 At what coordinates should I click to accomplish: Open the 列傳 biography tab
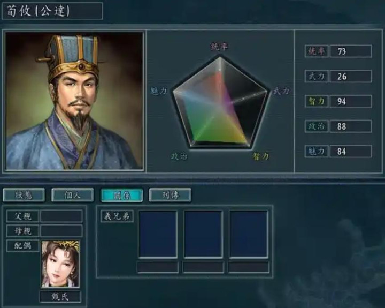pyautogui.click(x=170, y=195)
